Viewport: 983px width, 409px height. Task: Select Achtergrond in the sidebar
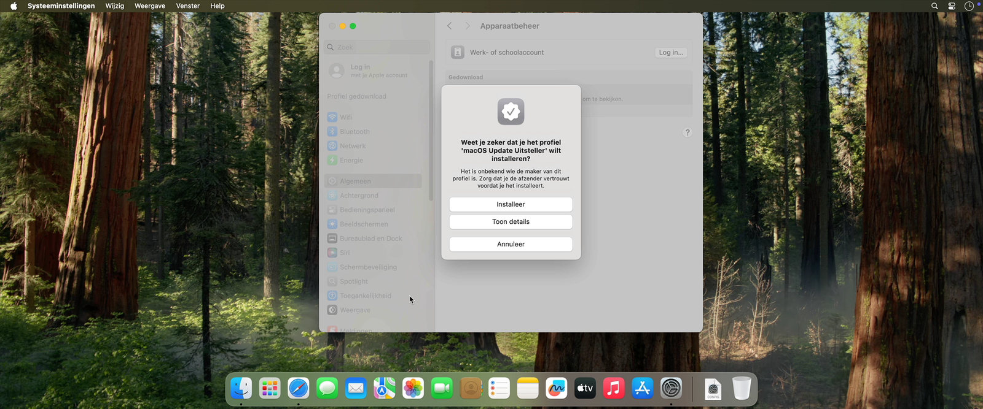coord(374,196)
